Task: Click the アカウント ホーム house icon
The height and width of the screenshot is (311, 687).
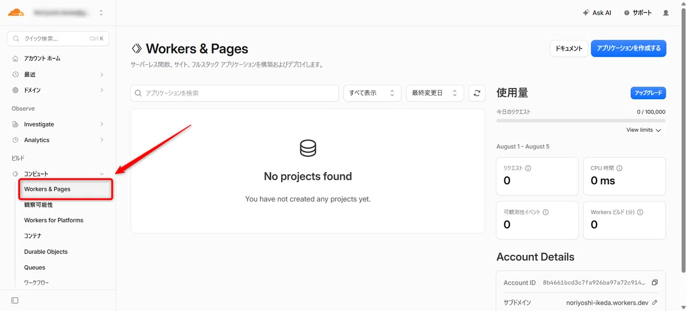Action: (x=15, y=58)
